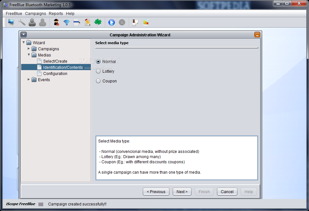The width and height of the screenshot is (309, 211).
Task: Select the Campaigns tree label
Action: click(x=48, y=49)
